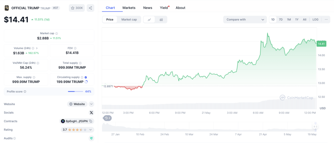Switch to the line chart icon
This screenshot has height=143, width=334.
[149, 20]
